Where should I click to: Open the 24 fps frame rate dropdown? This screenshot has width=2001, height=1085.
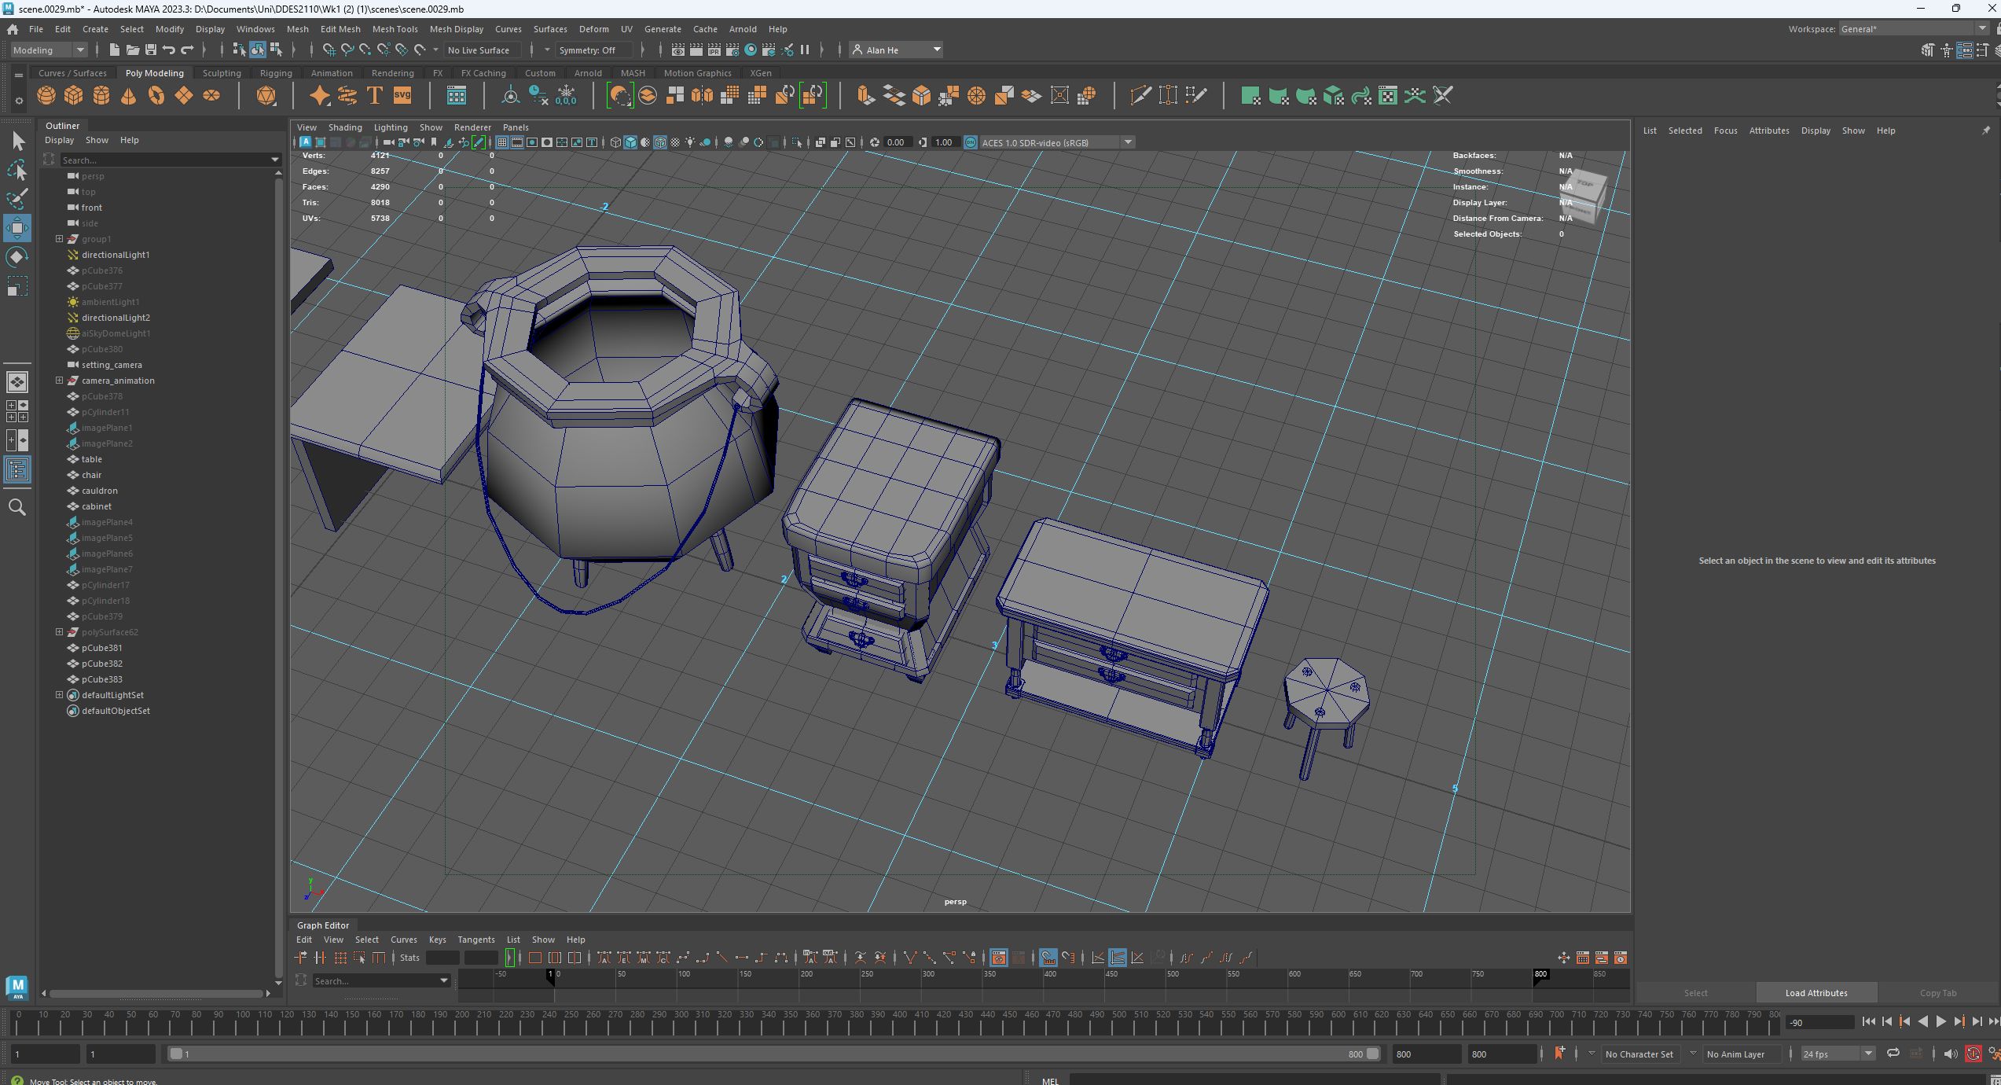point(1868,1054)
